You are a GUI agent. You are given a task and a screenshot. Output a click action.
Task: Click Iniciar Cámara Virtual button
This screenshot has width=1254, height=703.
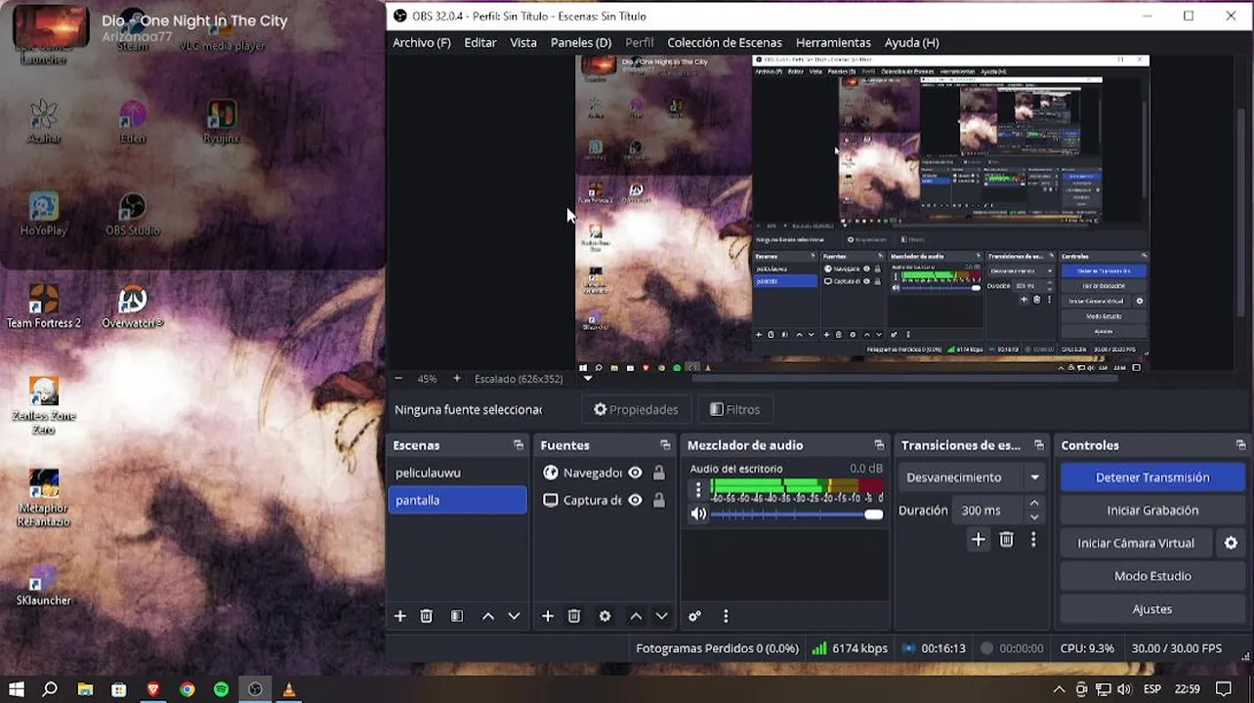[x=1136, y=543]
